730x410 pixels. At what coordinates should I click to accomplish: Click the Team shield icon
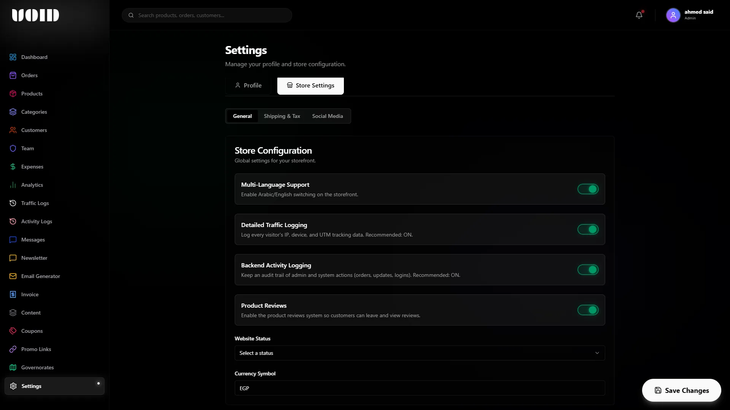click(13, 148)
